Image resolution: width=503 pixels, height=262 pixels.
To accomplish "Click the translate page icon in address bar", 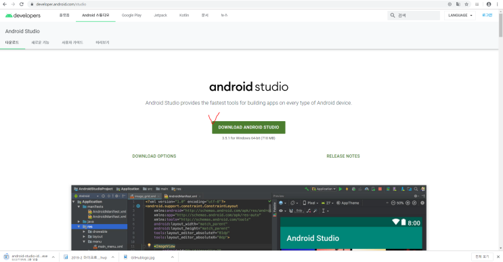I will [458, 4].
